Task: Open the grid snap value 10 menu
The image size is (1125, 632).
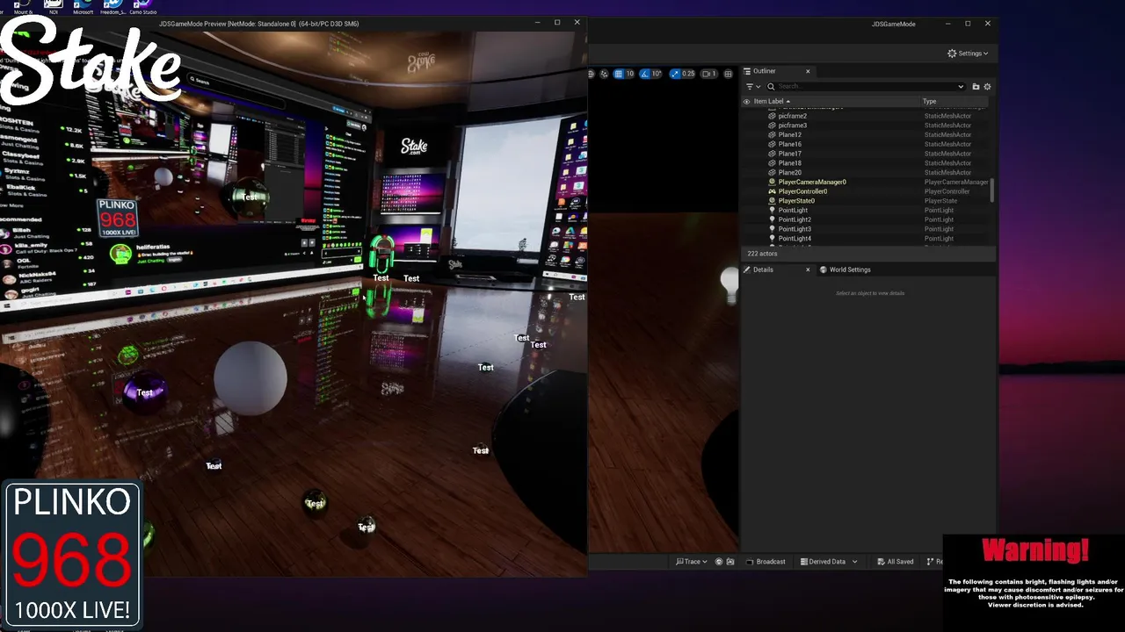Action: 630,74
